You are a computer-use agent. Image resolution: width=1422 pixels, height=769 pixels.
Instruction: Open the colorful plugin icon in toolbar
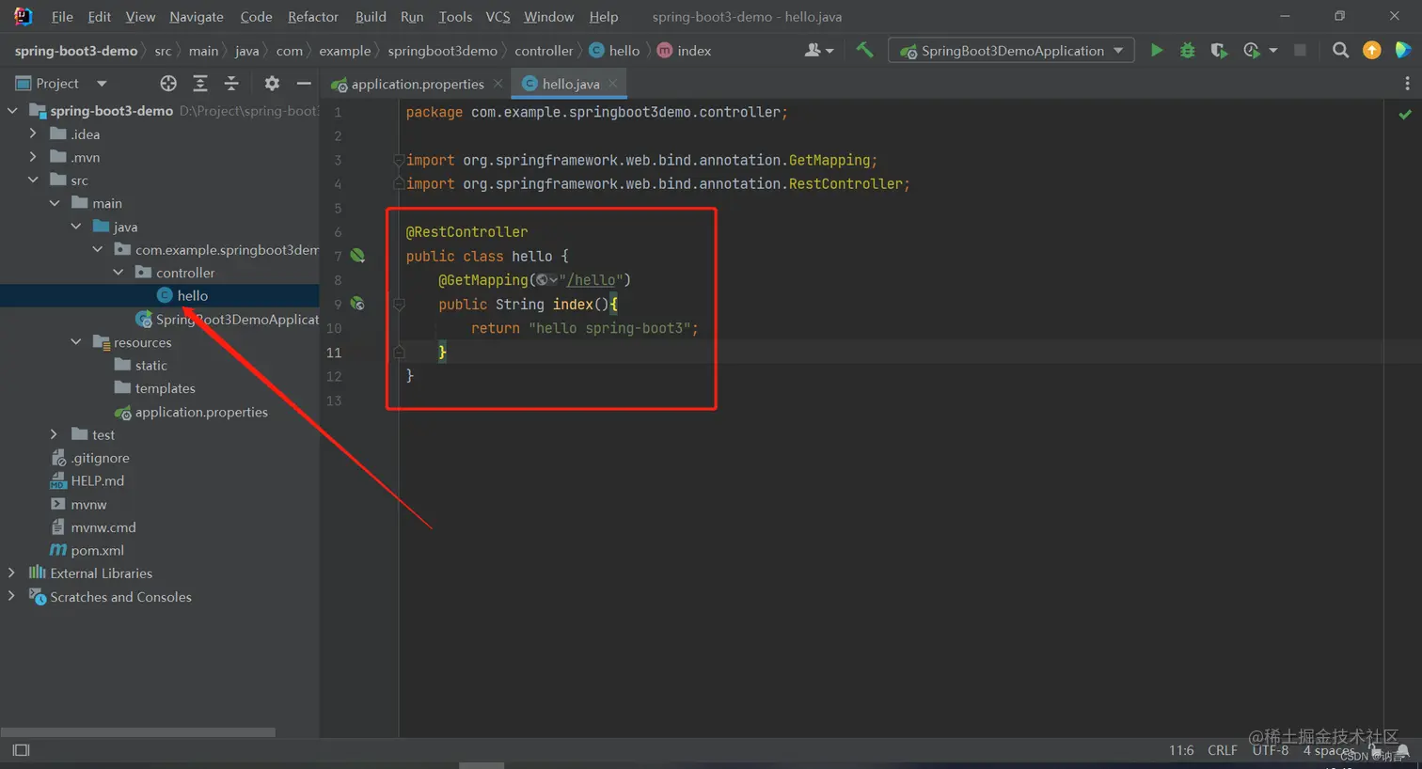(x=1402, y=50)
